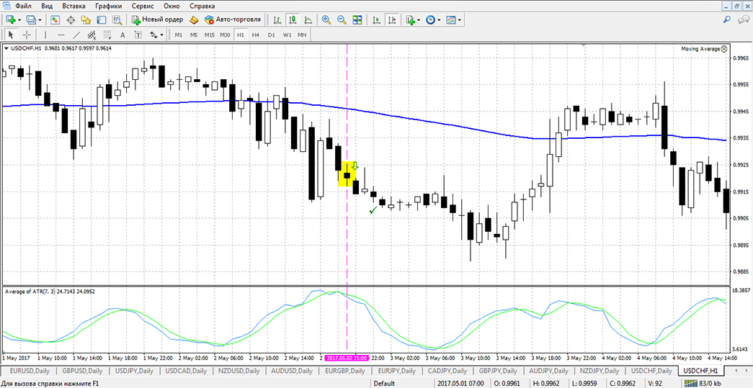This screenshot has width=753, height=388.
Task: Open the Market Watch window icon
Action: click(55, 19)
